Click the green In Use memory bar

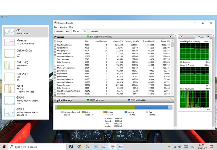pos(96,107)
